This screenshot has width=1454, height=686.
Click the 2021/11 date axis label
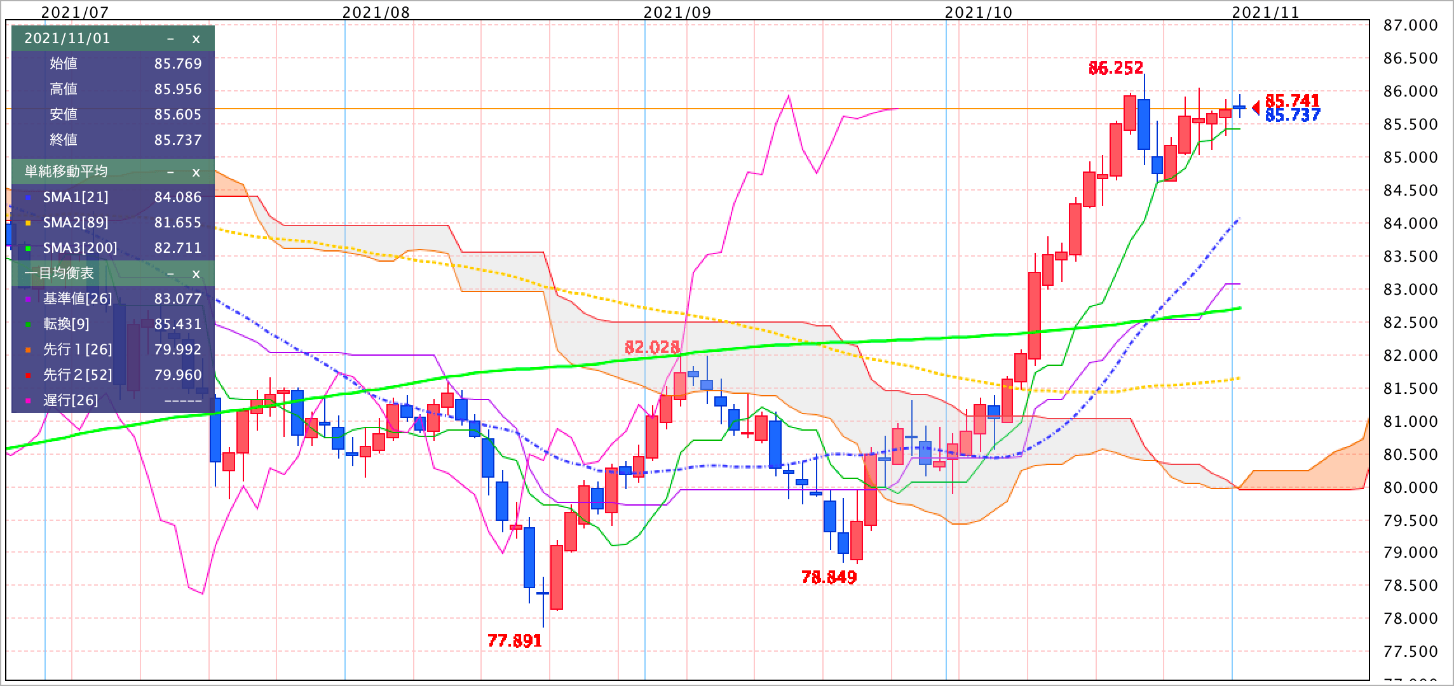point(1266,13)
